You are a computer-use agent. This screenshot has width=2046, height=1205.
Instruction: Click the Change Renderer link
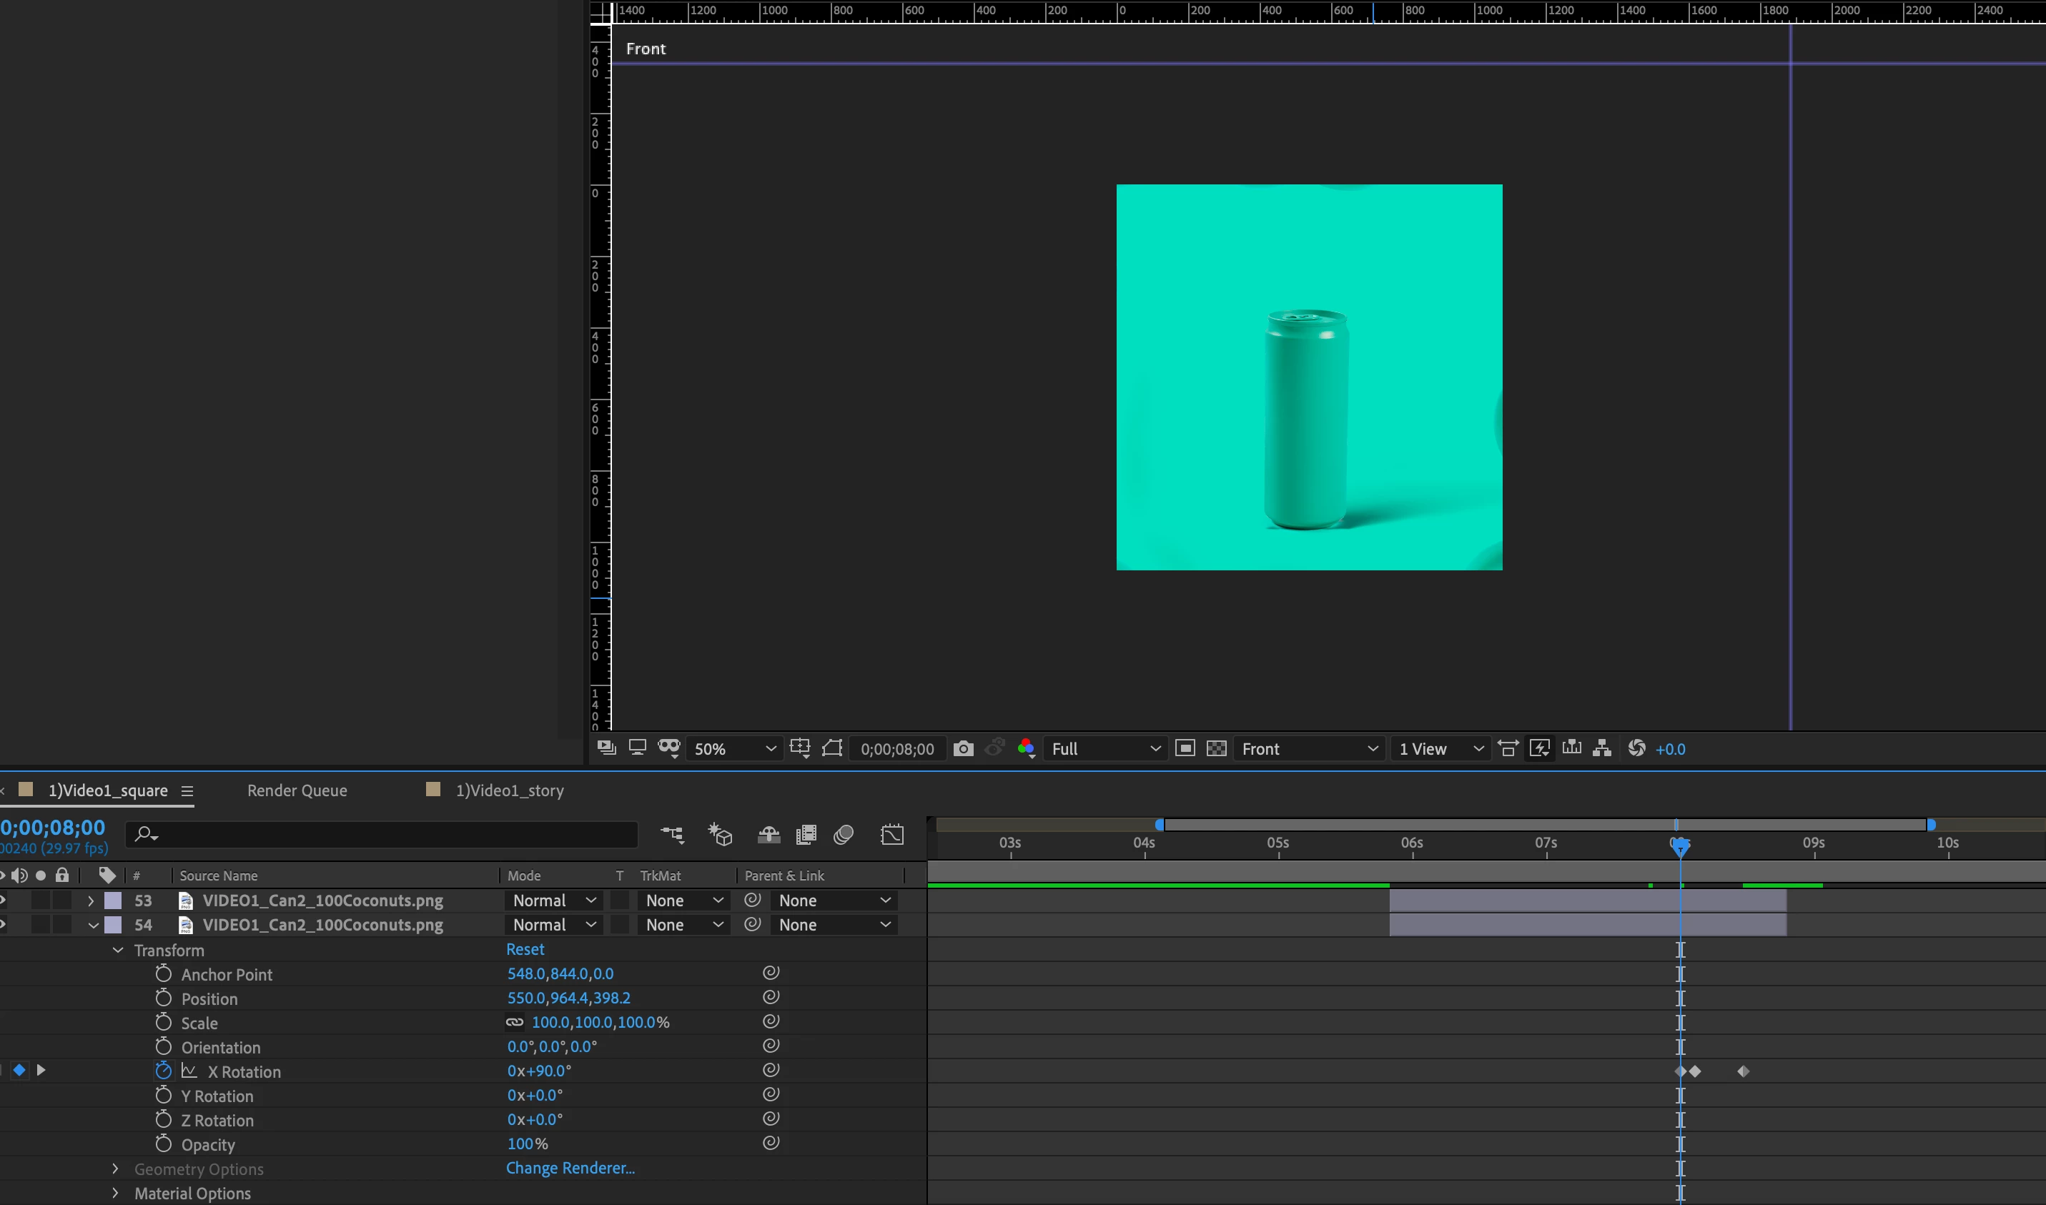point(570,1168)
